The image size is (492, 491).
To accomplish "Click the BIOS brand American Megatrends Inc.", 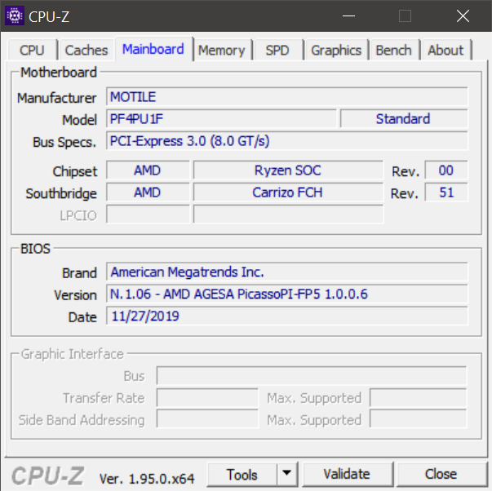I will click(x=286, y=272).
